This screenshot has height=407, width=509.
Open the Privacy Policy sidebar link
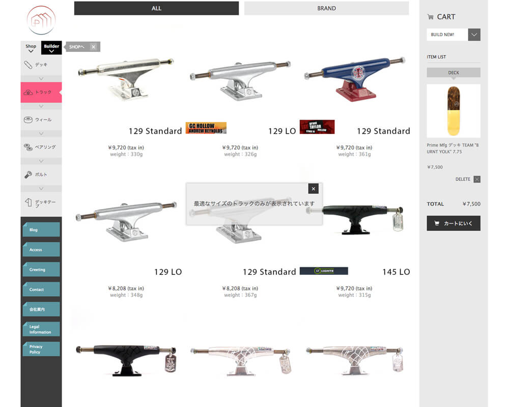click(x=41, y=349)
